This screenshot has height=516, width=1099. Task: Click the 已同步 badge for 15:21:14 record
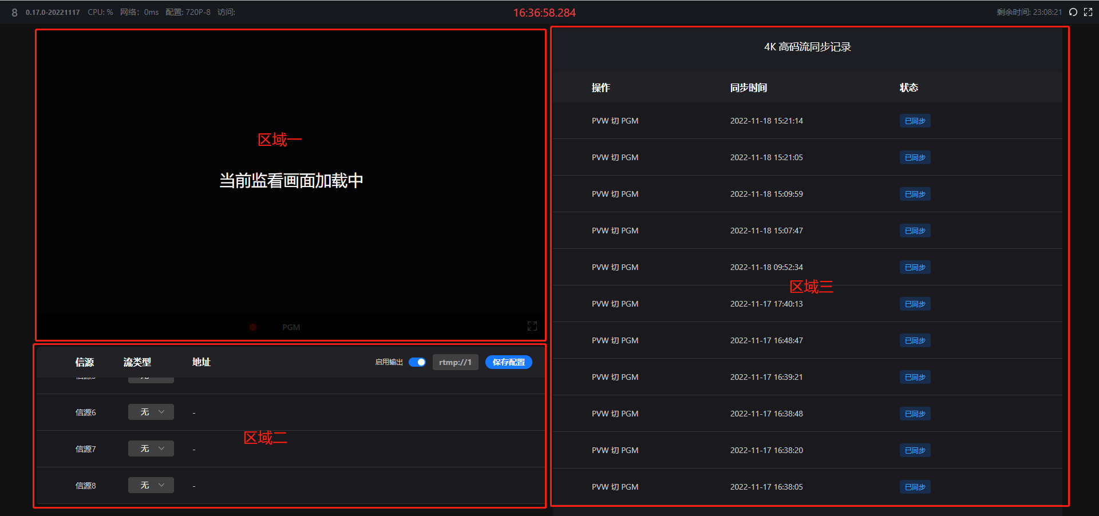(x=915, y=121)
